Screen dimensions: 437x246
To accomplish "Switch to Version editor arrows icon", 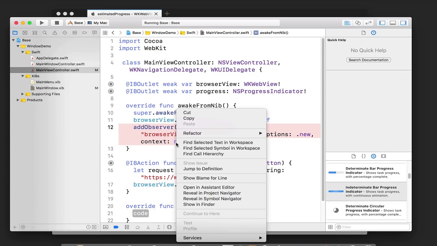I will coord(368,23).
